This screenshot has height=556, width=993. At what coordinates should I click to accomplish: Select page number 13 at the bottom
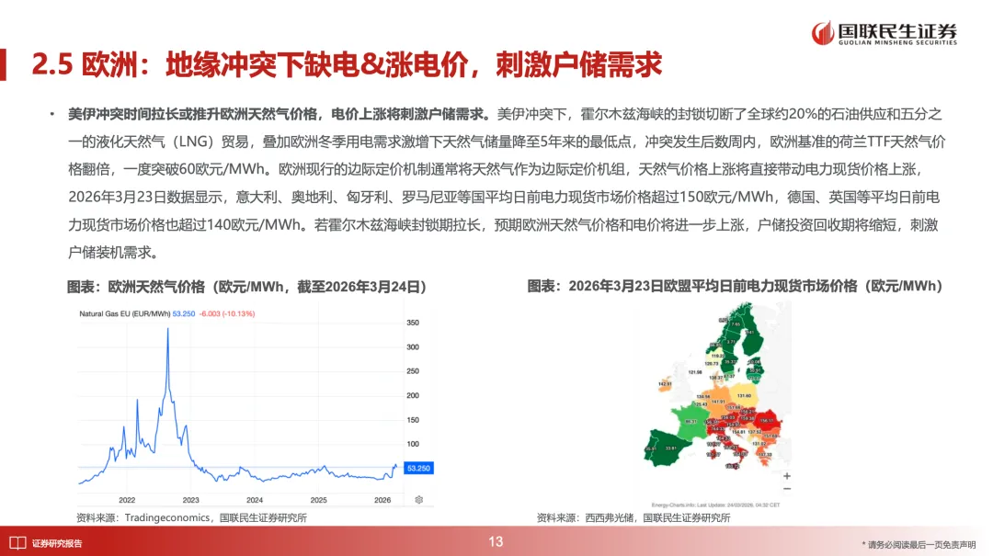pos(496,541)
